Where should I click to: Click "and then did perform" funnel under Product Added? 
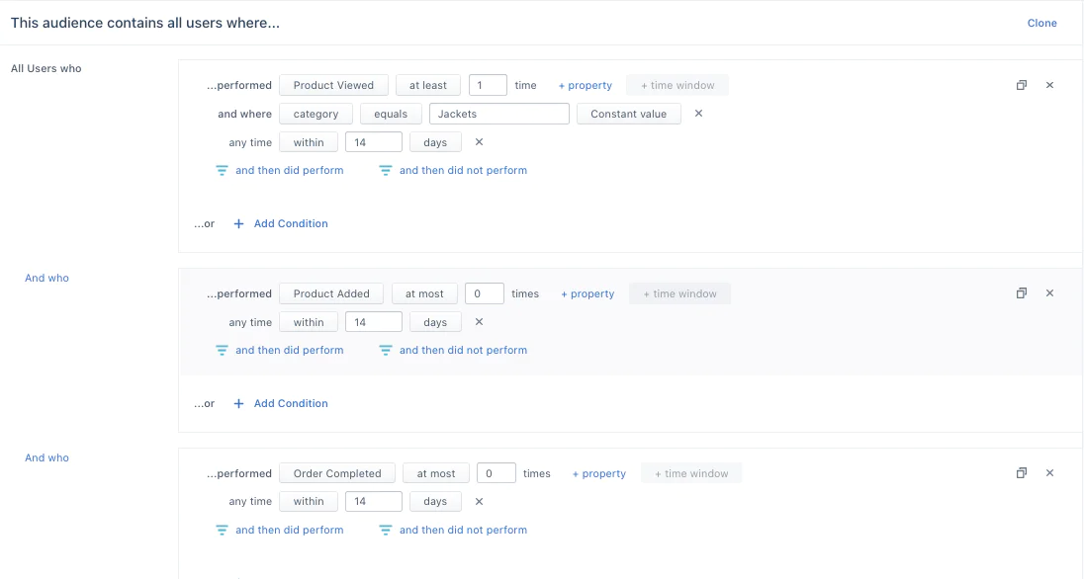point(222,350)
